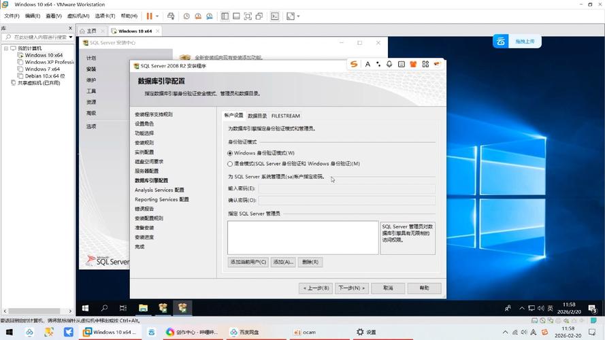The width and height of the screenshot is (605, 340).
Task: Click the stretch guest display icon
Action: coord(290,16)
